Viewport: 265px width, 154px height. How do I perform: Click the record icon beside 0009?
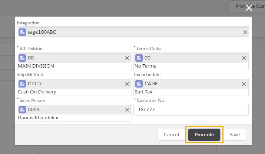pyautogui.click(x=22, y=110)
